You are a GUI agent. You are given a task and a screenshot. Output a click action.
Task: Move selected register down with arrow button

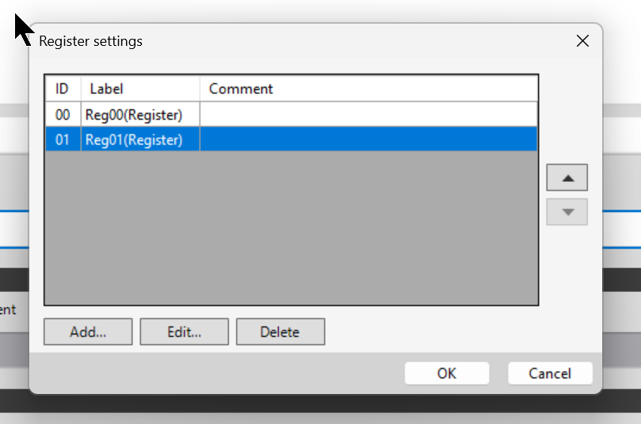click(567, 212)
